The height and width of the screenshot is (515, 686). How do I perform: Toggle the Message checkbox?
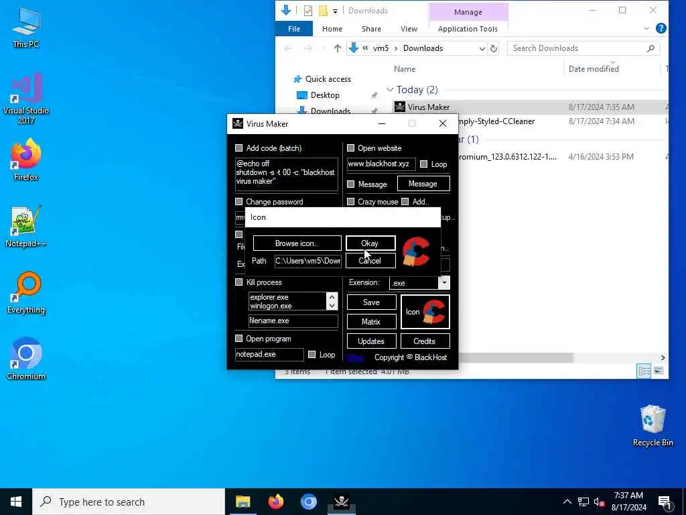click(x=350, y=184)
